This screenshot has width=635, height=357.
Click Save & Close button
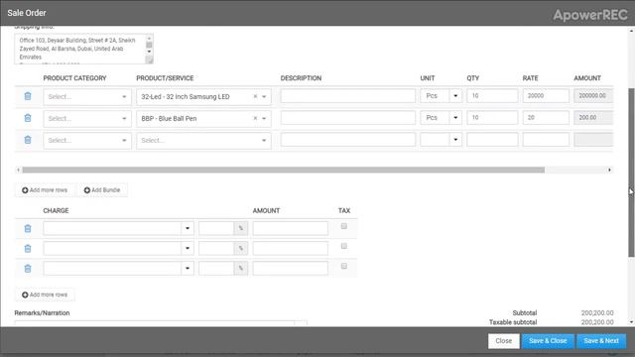548,341
